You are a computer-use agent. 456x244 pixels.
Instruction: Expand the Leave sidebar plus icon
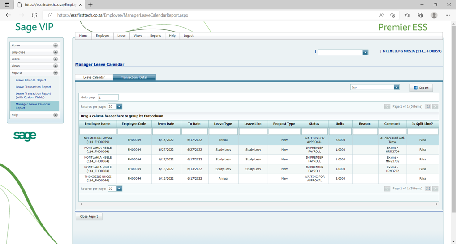56,59
